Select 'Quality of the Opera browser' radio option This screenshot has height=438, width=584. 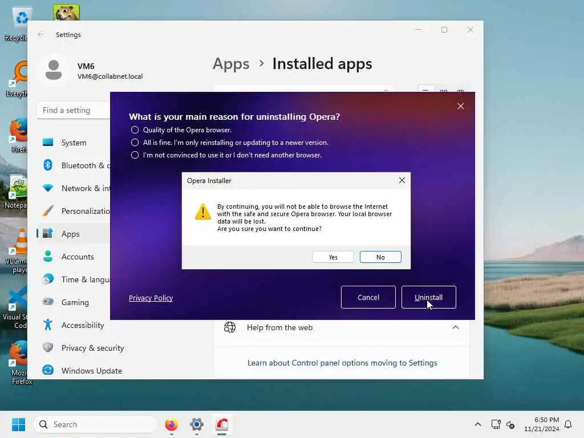pos(135,130)
